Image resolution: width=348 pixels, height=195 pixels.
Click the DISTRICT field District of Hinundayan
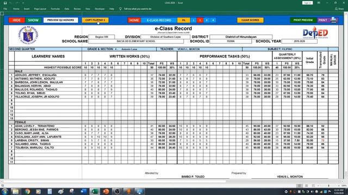[x=241, y=37]
